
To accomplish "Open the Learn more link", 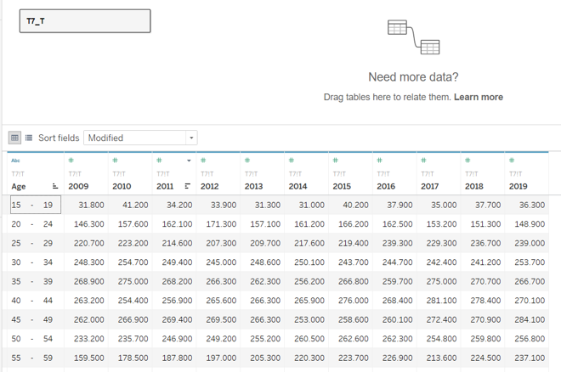I will click(x=478, y=97).
